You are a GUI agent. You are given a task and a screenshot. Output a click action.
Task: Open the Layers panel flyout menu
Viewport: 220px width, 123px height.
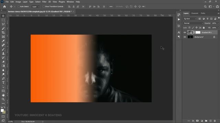click(x=219, y=13)
